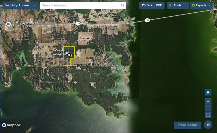Enter fullscreen map view
This screenshot has height=133, width=217.
pyautogui.click(x=208, y=115)
